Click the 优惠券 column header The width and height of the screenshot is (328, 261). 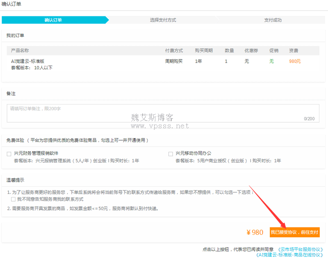(251, 50)
